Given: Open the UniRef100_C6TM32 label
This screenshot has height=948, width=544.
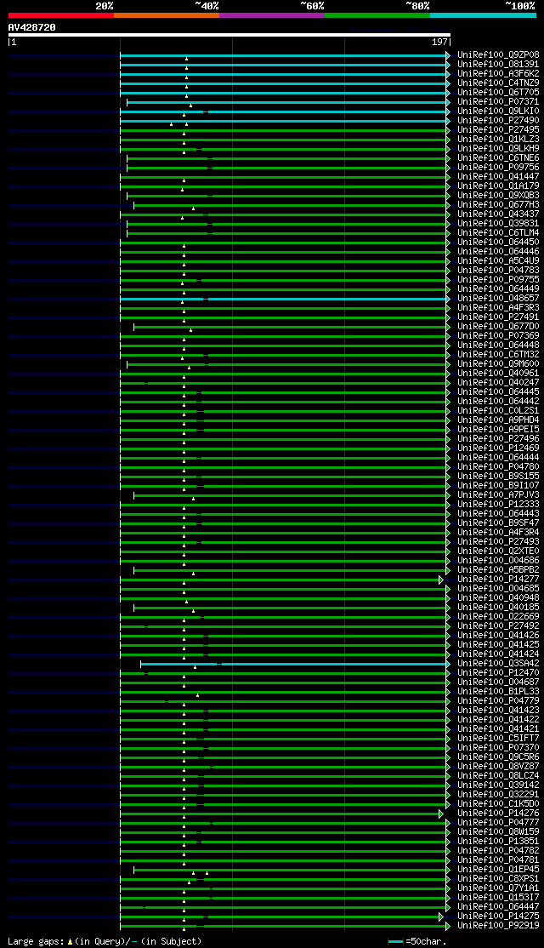Looking at the screenshot, I should click(498, 355).
